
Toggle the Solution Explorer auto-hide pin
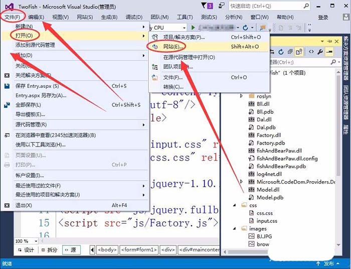click(329, 41)
